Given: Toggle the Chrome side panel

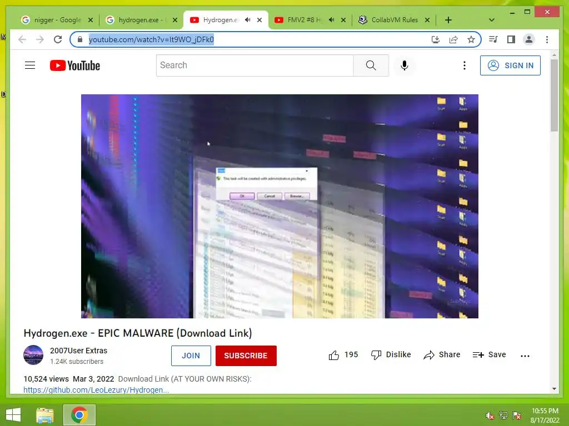Looking at the screenshot, I should pyautogui.click(x=511, y=39).
